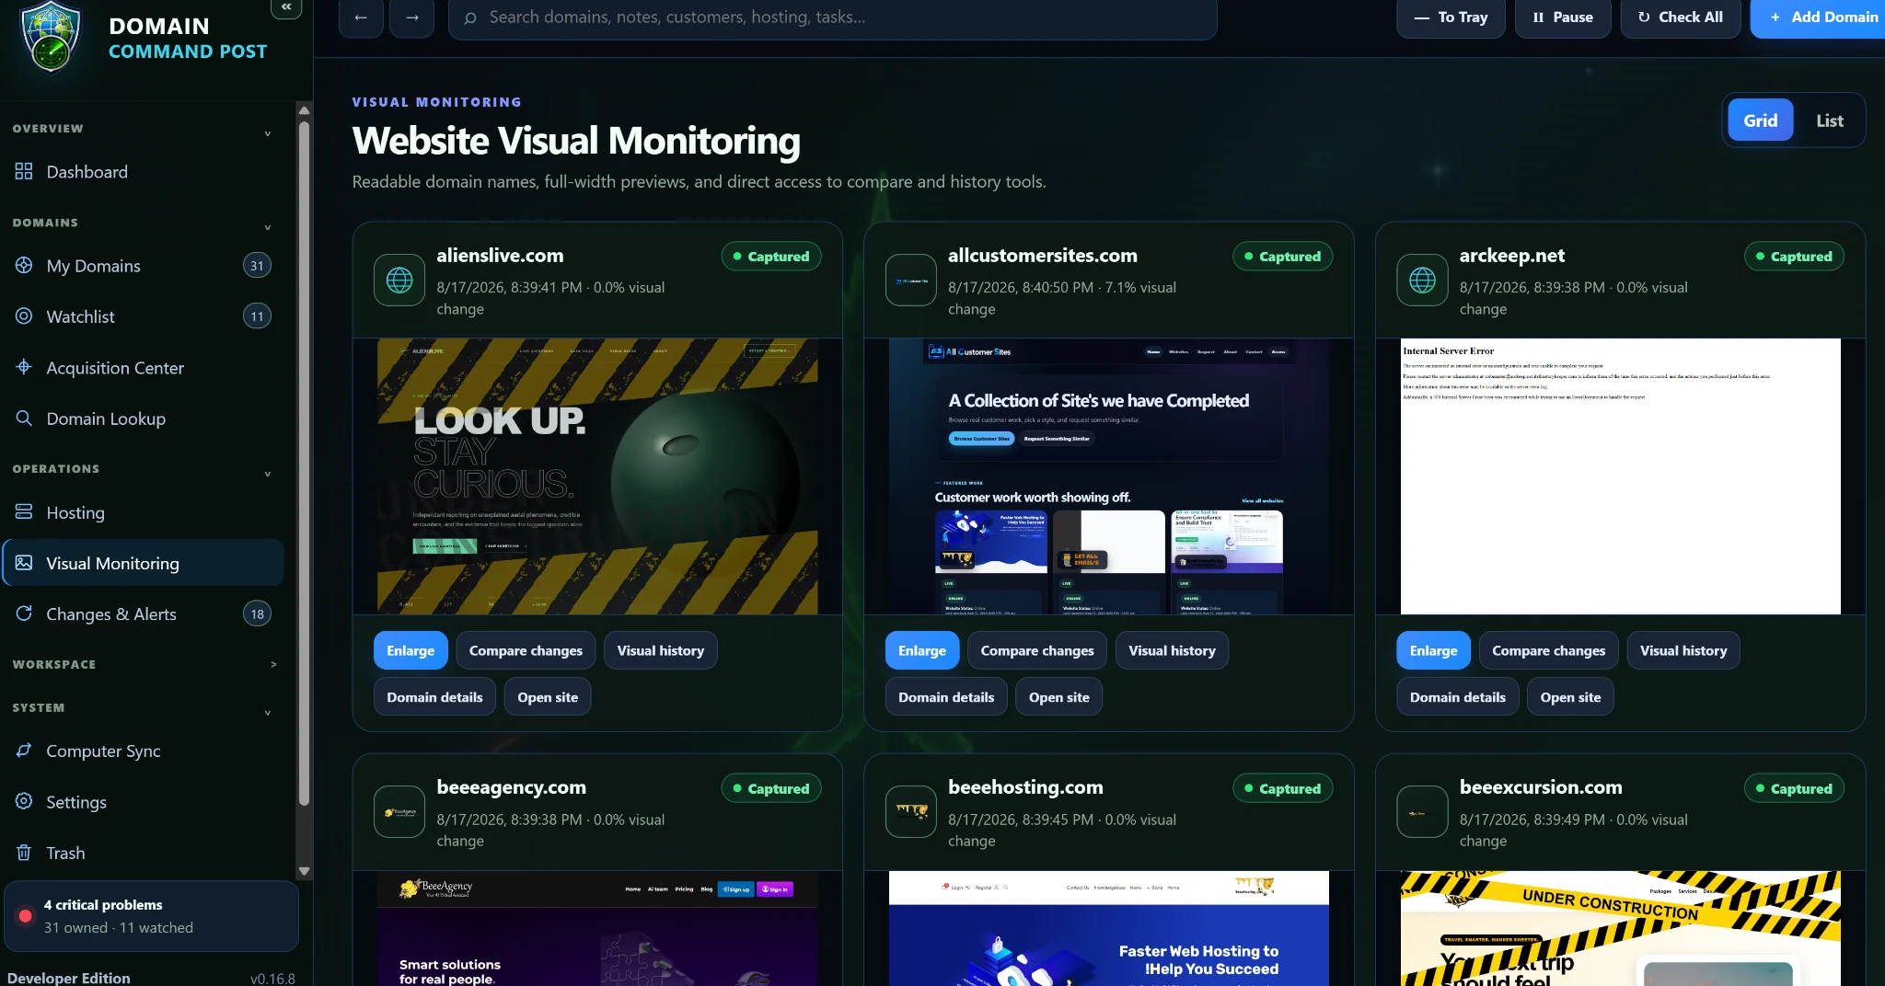Click the Hosting server icon
Image resolution: width=1885 pixels, height=986 pixels.
24,511
